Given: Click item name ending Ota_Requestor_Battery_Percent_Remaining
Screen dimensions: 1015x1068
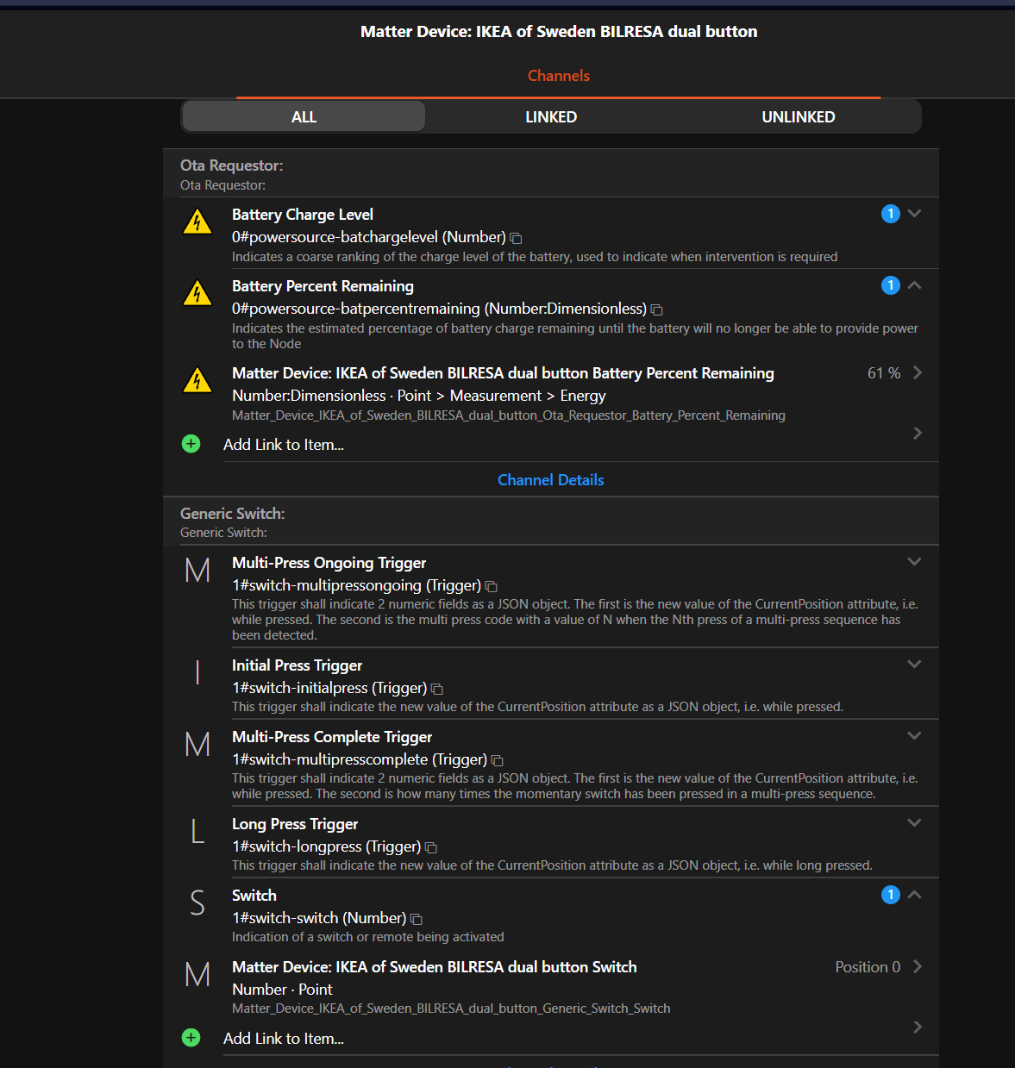Looking at the screenshot, I should pos(509,415).
